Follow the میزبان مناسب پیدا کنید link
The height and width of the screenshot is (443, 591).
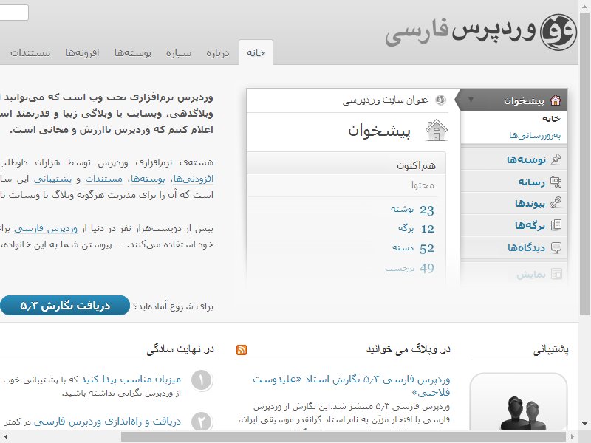pyautogui.click(x=131, y=379)
